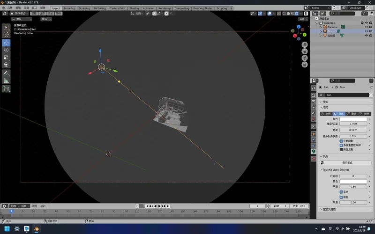
Task: Switch to the Sculpting workspace tab
Action: (84, 8)
